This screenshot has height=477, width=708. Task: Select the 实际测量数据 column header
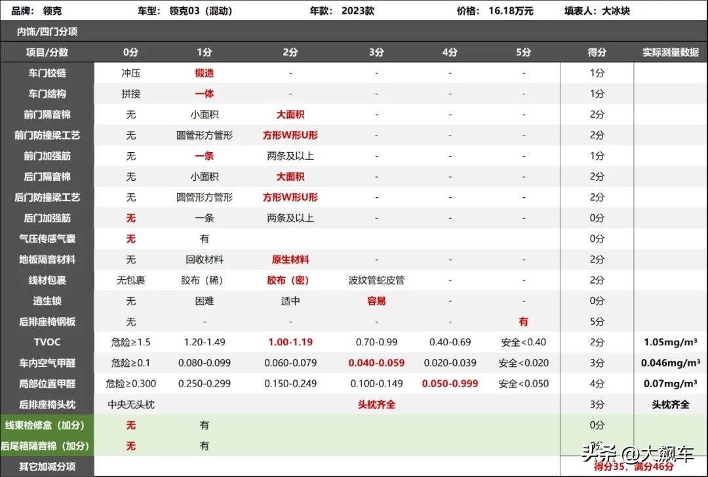[x=671, y=52]
